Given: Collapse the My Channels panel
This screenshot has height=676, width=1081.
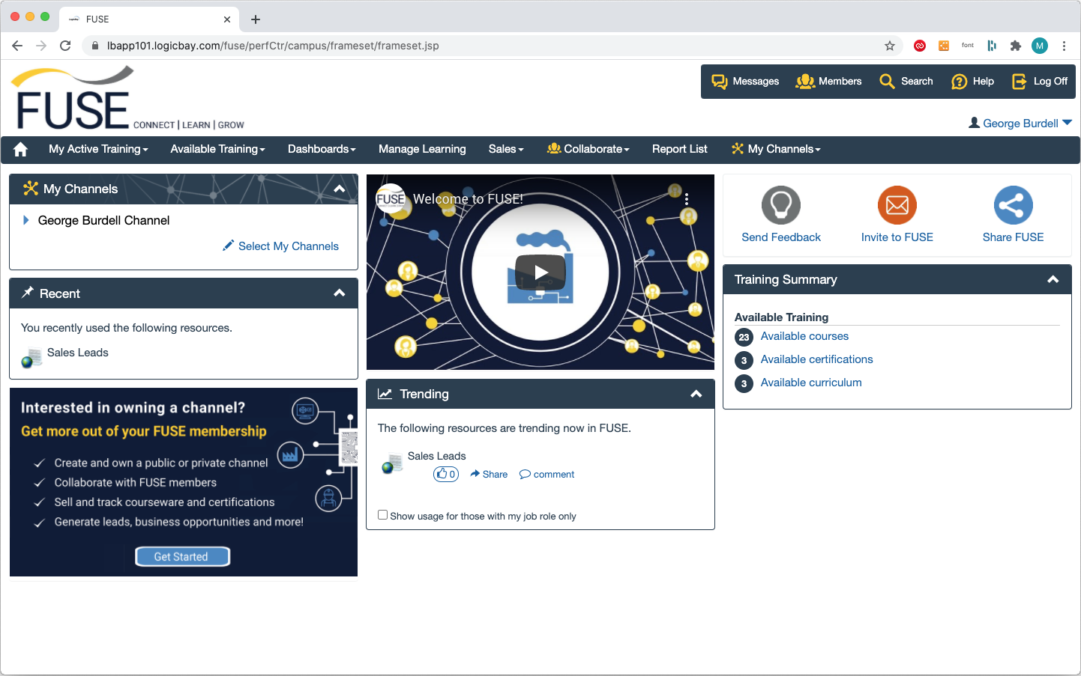Looking at the screenshot, I should (340, 189).
